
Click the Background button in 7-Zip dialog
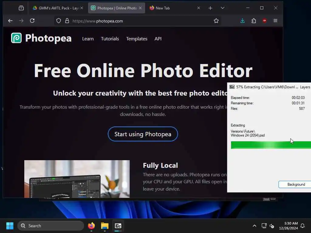pos(295,184)
